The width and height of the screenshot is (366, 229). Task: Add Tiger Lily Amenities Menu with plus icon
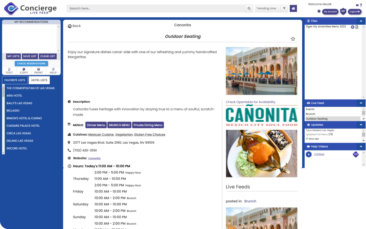click(x=352, y=27)
